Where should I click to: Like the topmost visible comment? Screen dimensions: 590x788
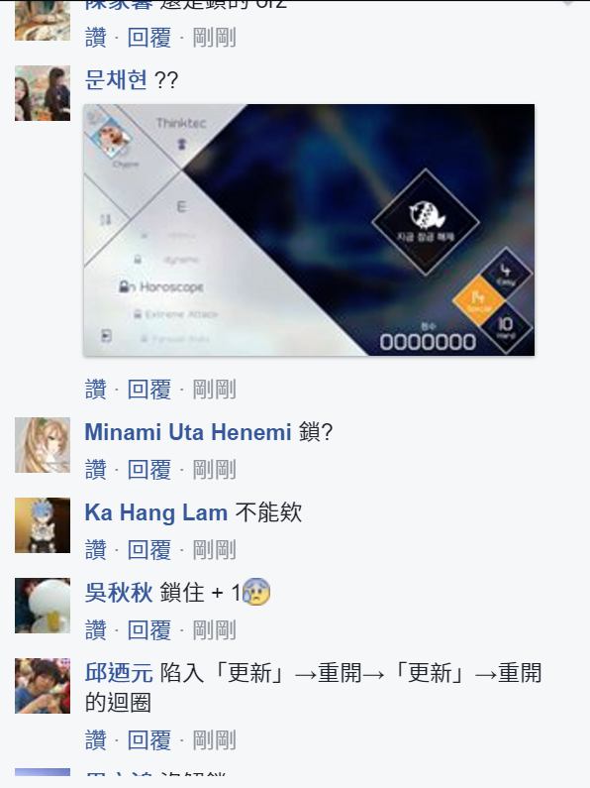(x=95, y=38)
